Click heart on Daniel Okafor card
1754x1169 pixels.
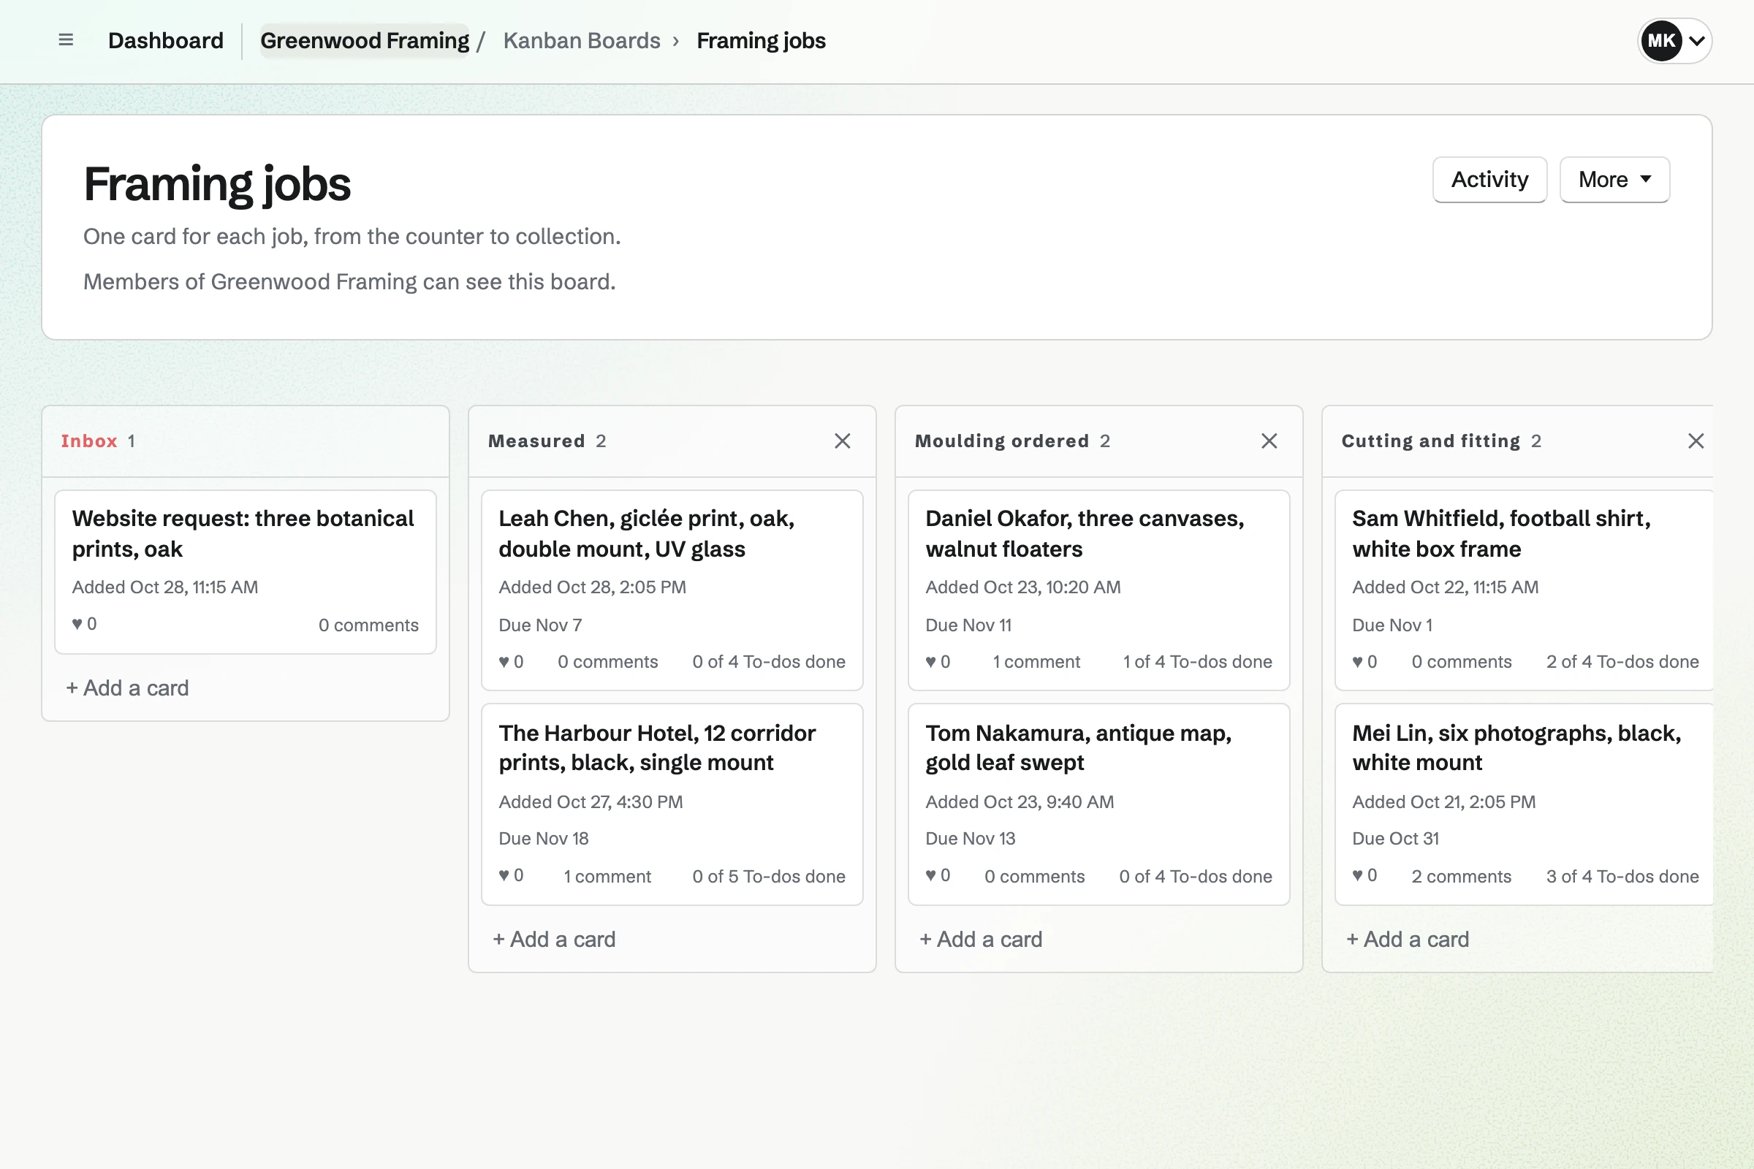click(x=938, y=661)
